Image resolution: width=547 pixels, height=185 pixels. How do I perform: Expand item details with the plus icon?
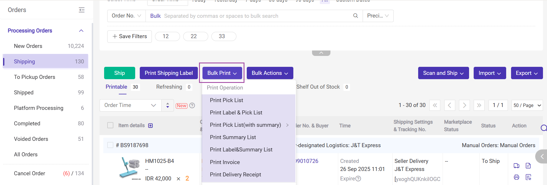click(x=150, y=126)
